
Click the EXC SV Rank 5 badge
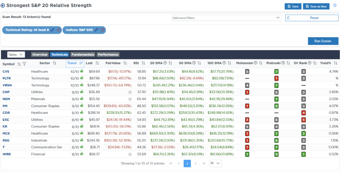point(303,120)
